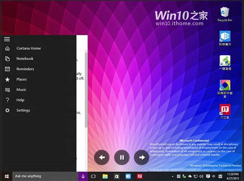The image size is (244, 181).
Task: Open the Windows Start button
Action: [x=7, y=176]
